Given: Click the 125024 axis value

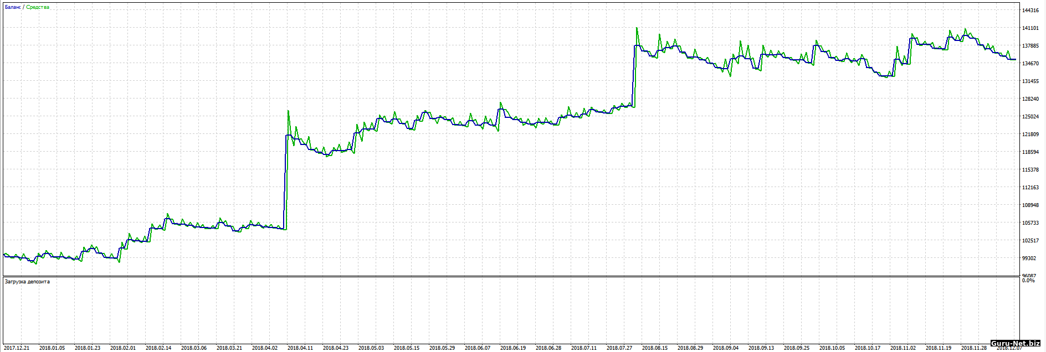Looking at the screenshot, I should (x=1030, y=117).
